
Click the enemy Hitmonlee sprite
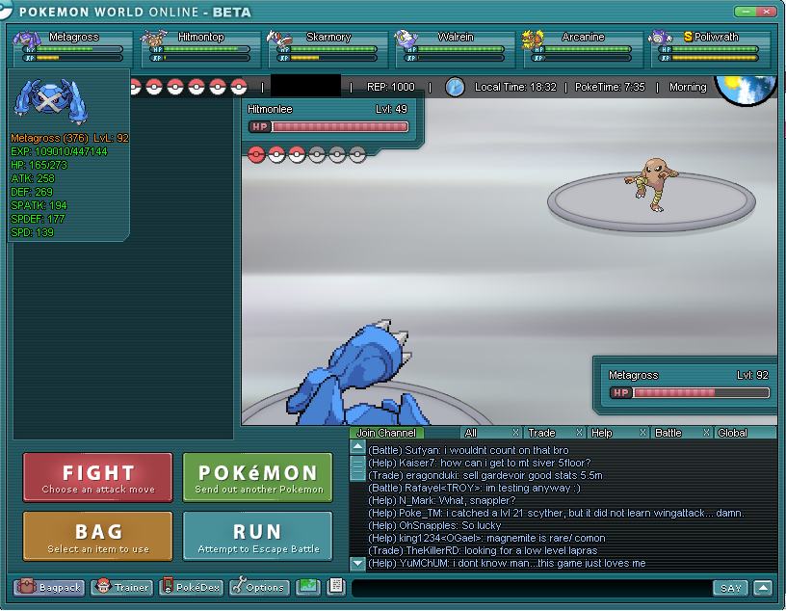[650, 184]
